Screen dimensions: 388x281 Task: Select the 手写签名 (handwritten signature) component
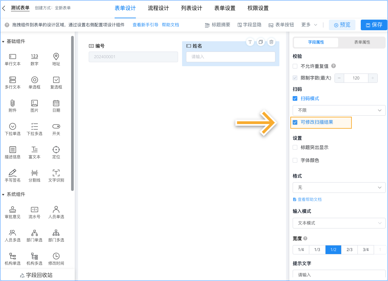pos(13,175)
